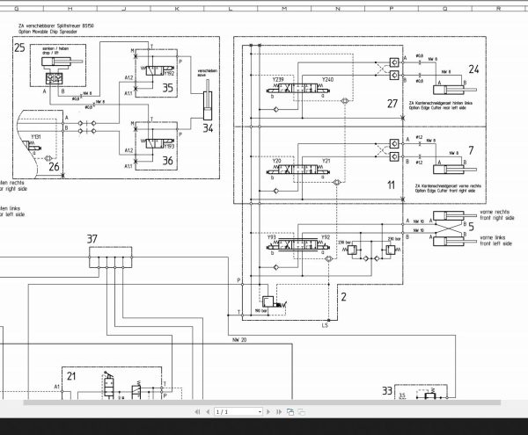Click 'Option Edge Cutter front right side' caption
The height and width of the screenshot is (435, 528).
pyautogui.click(x=445, y=191)
